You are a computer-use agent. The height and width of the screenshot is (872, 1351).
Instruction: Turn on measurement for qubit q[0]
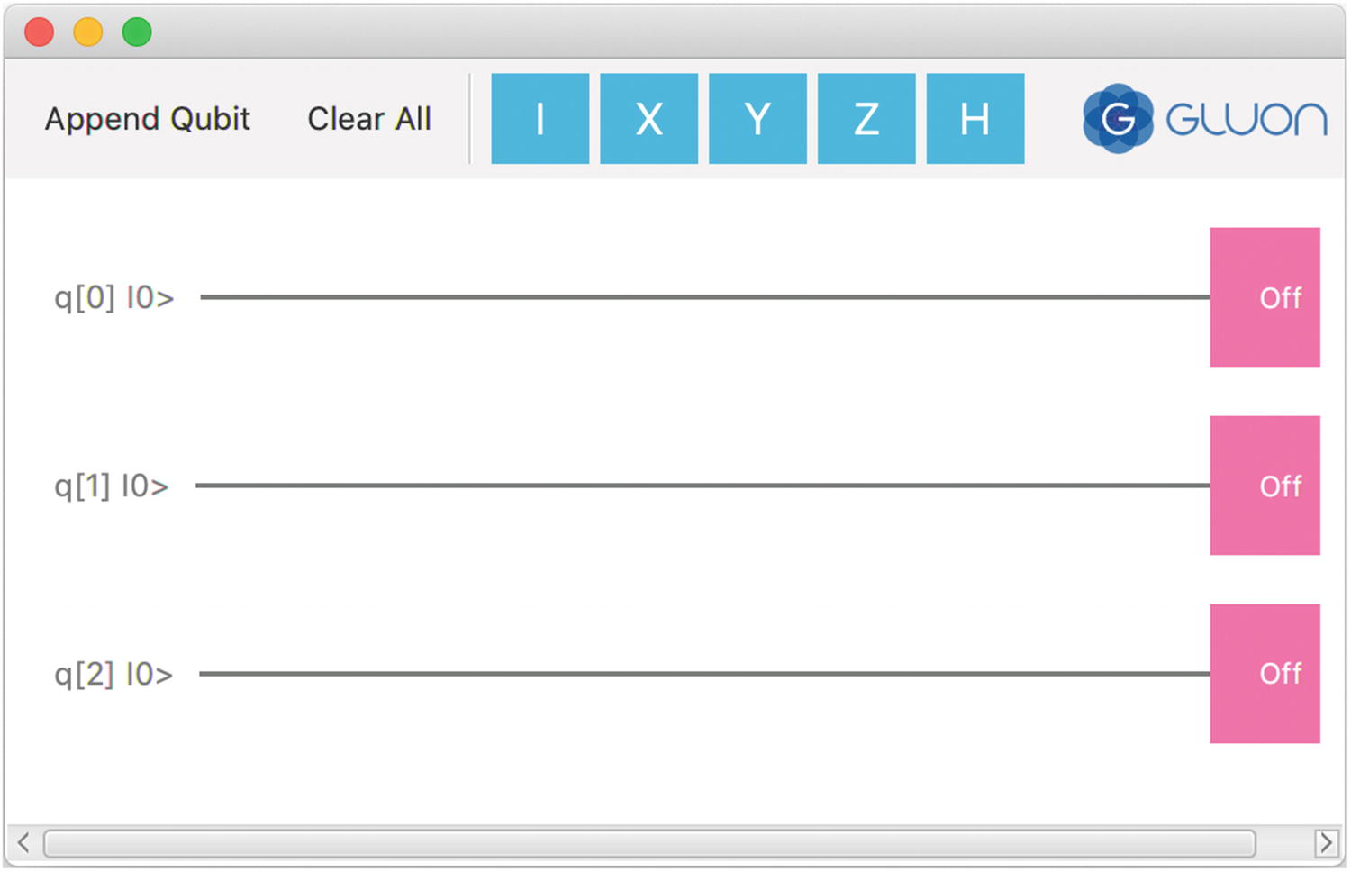pyautogui.click(x=1265, y=297)
